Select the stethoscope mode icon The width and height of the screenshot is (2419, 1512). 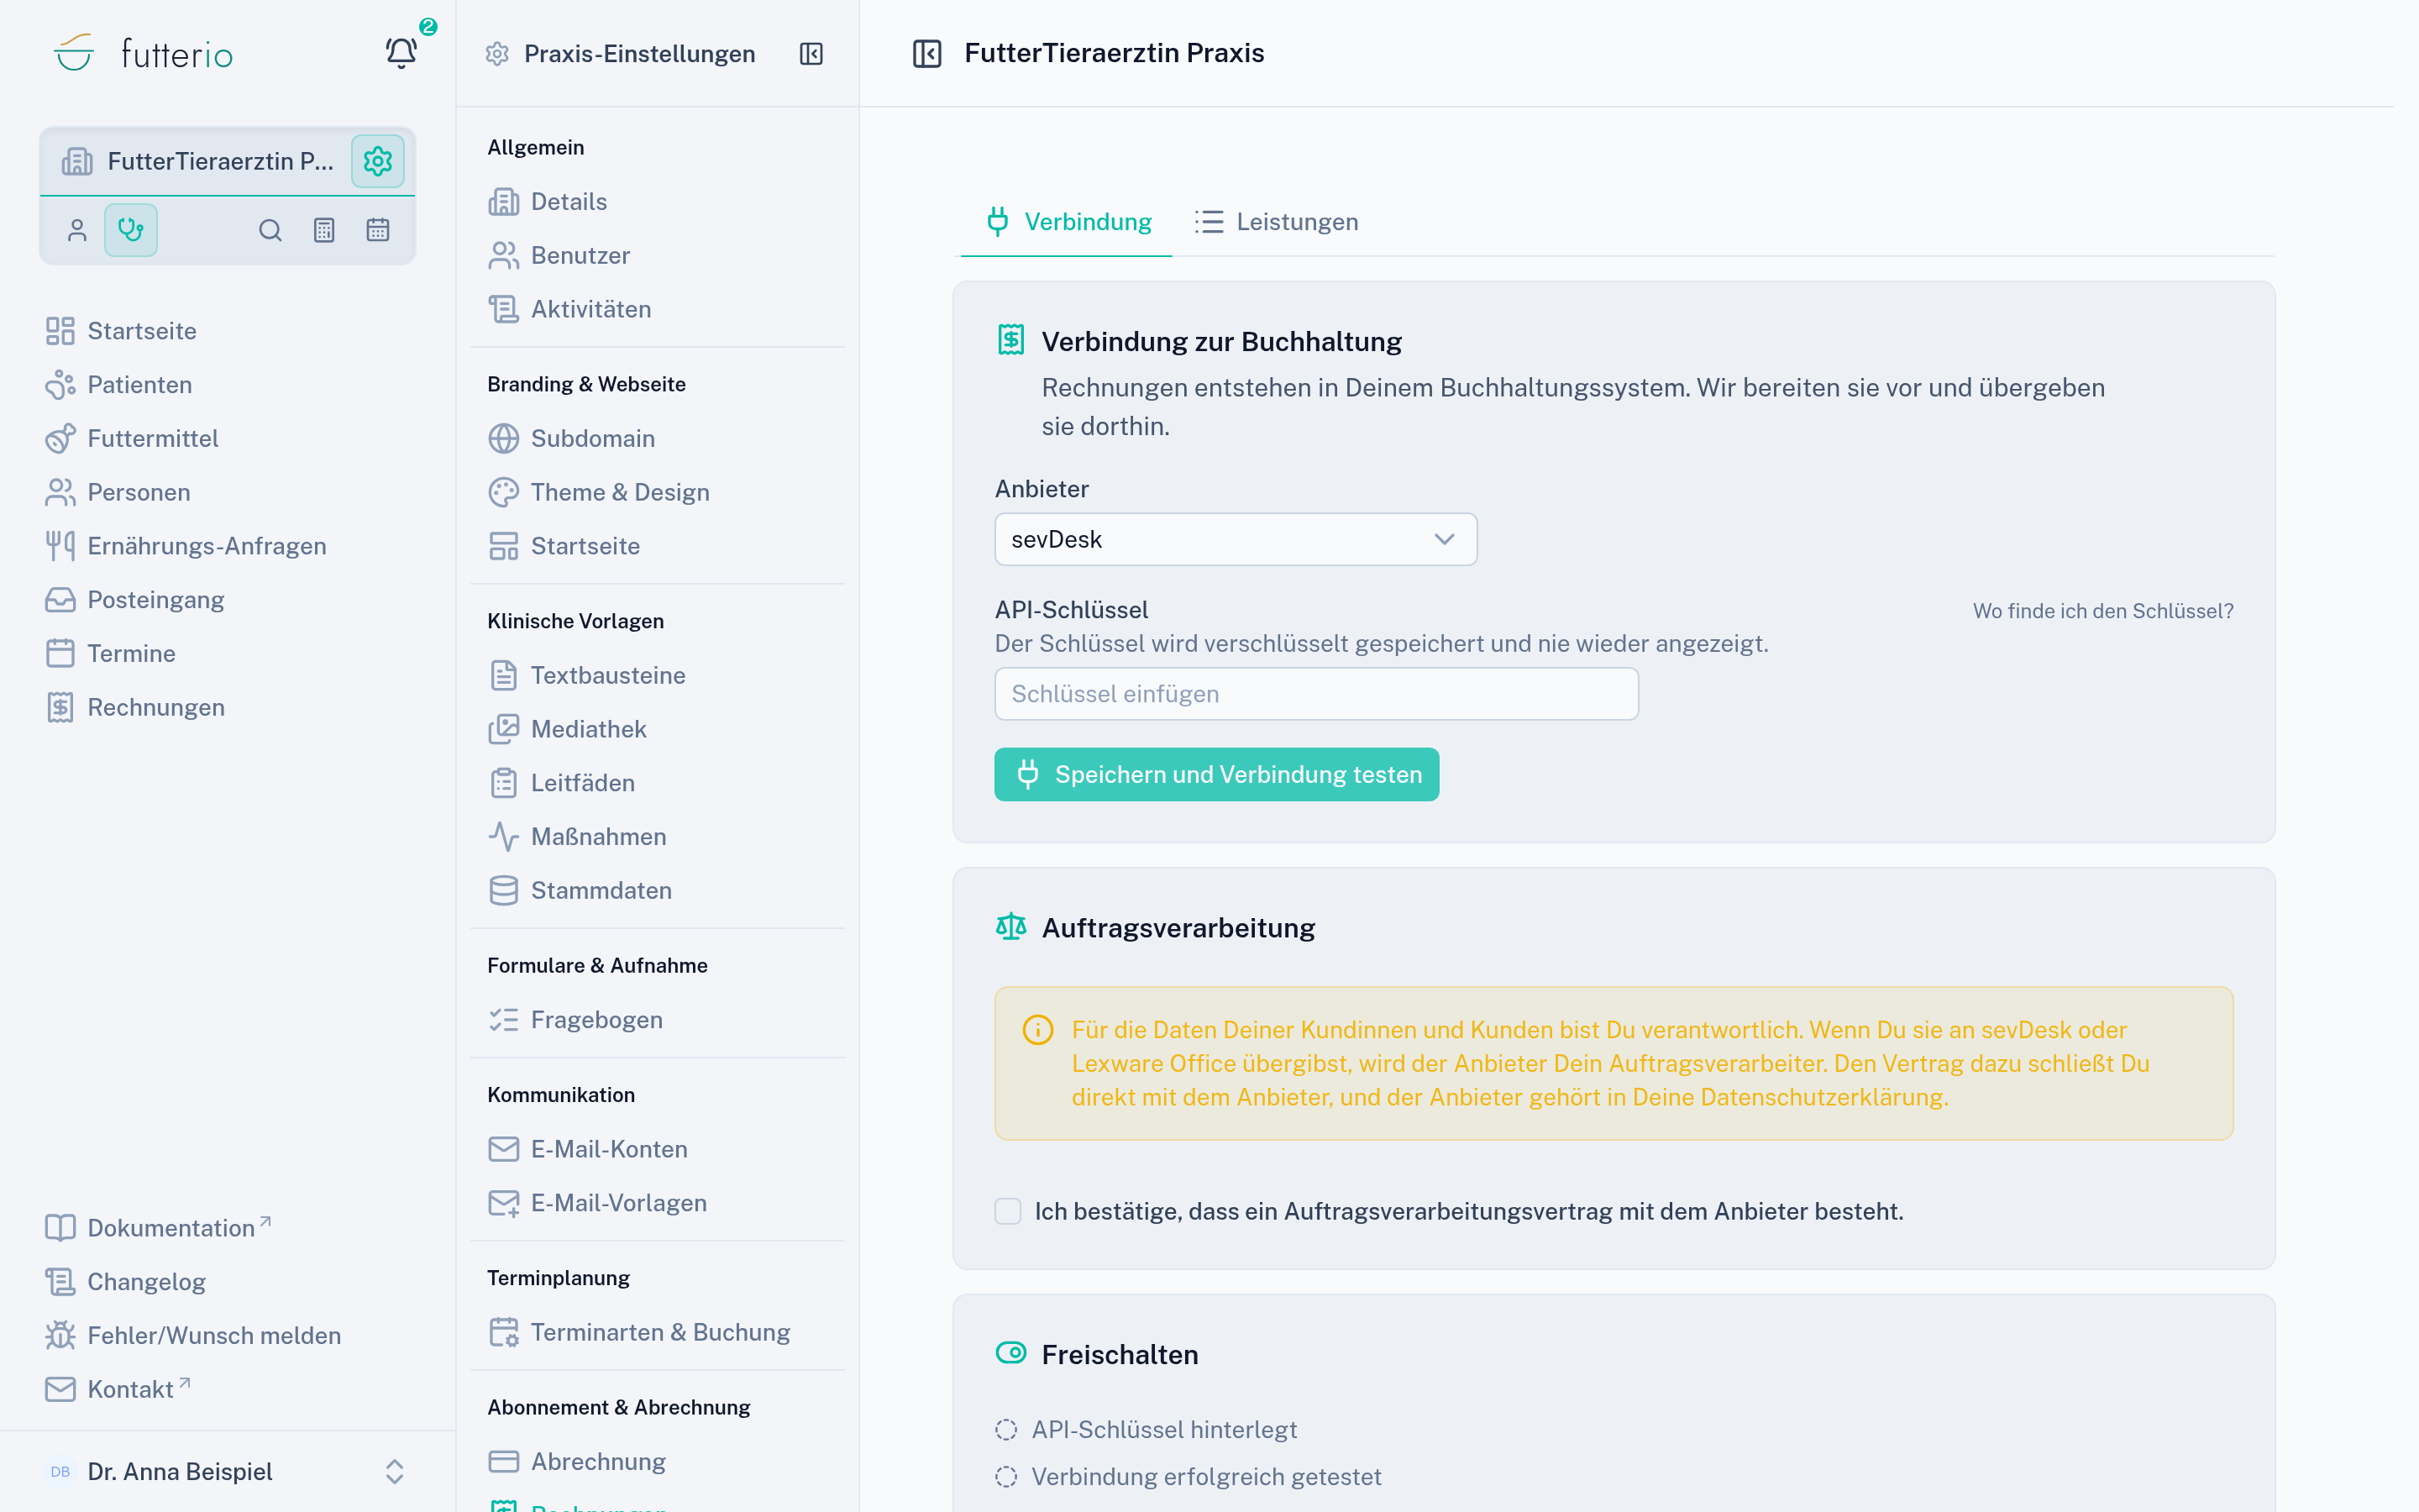[x=131, y=230]
